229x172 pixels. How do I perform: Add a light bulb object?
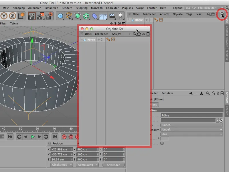120,16
